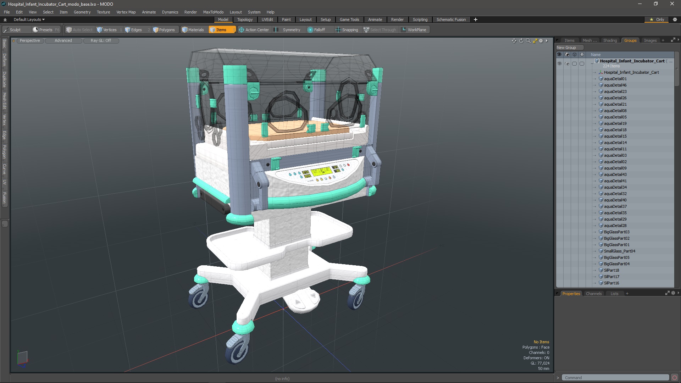Open the Deform vertical sidebar tab
The height and width of the screenshot is (383, 681).
pyautogui.click(x=4, y=60)
